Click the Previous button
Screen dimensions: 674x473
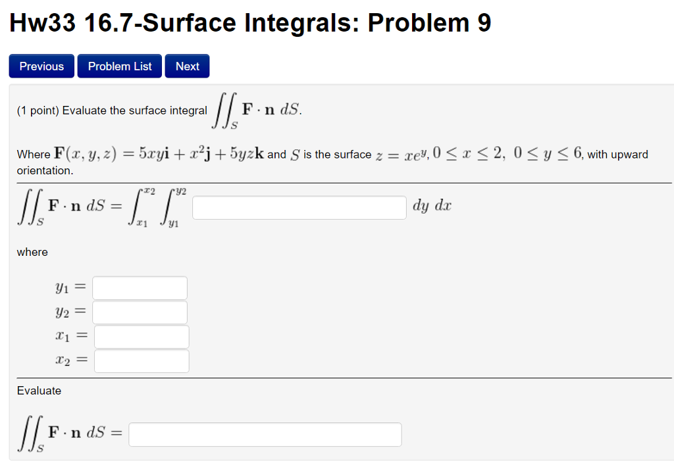tap(41, 66)
